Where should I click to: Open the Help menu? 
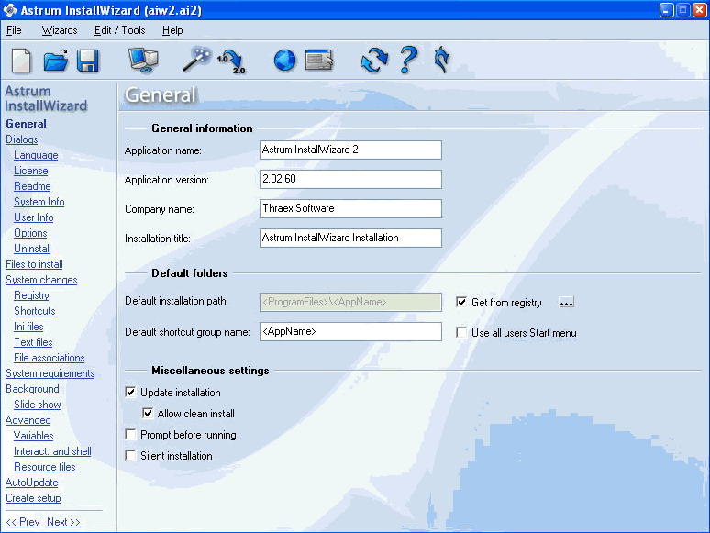pos(172,30)
